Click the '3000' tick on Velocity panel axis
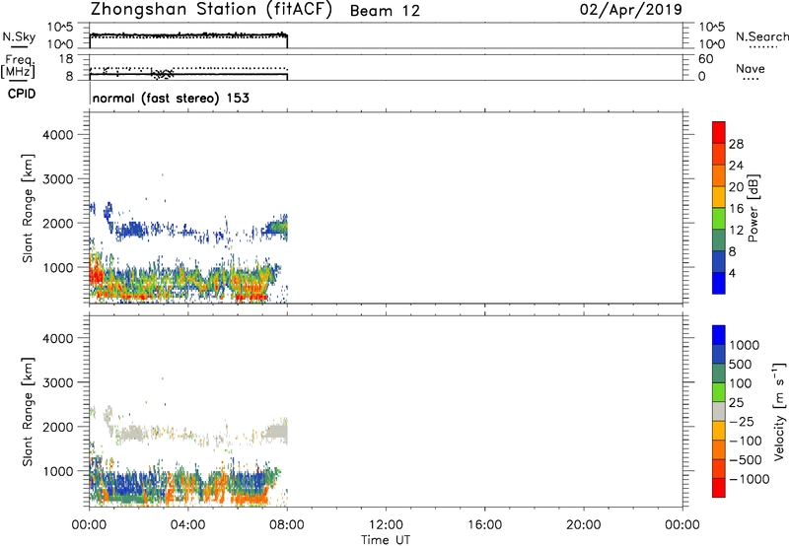Screen dimensions: 789x546 pos(58,382)
